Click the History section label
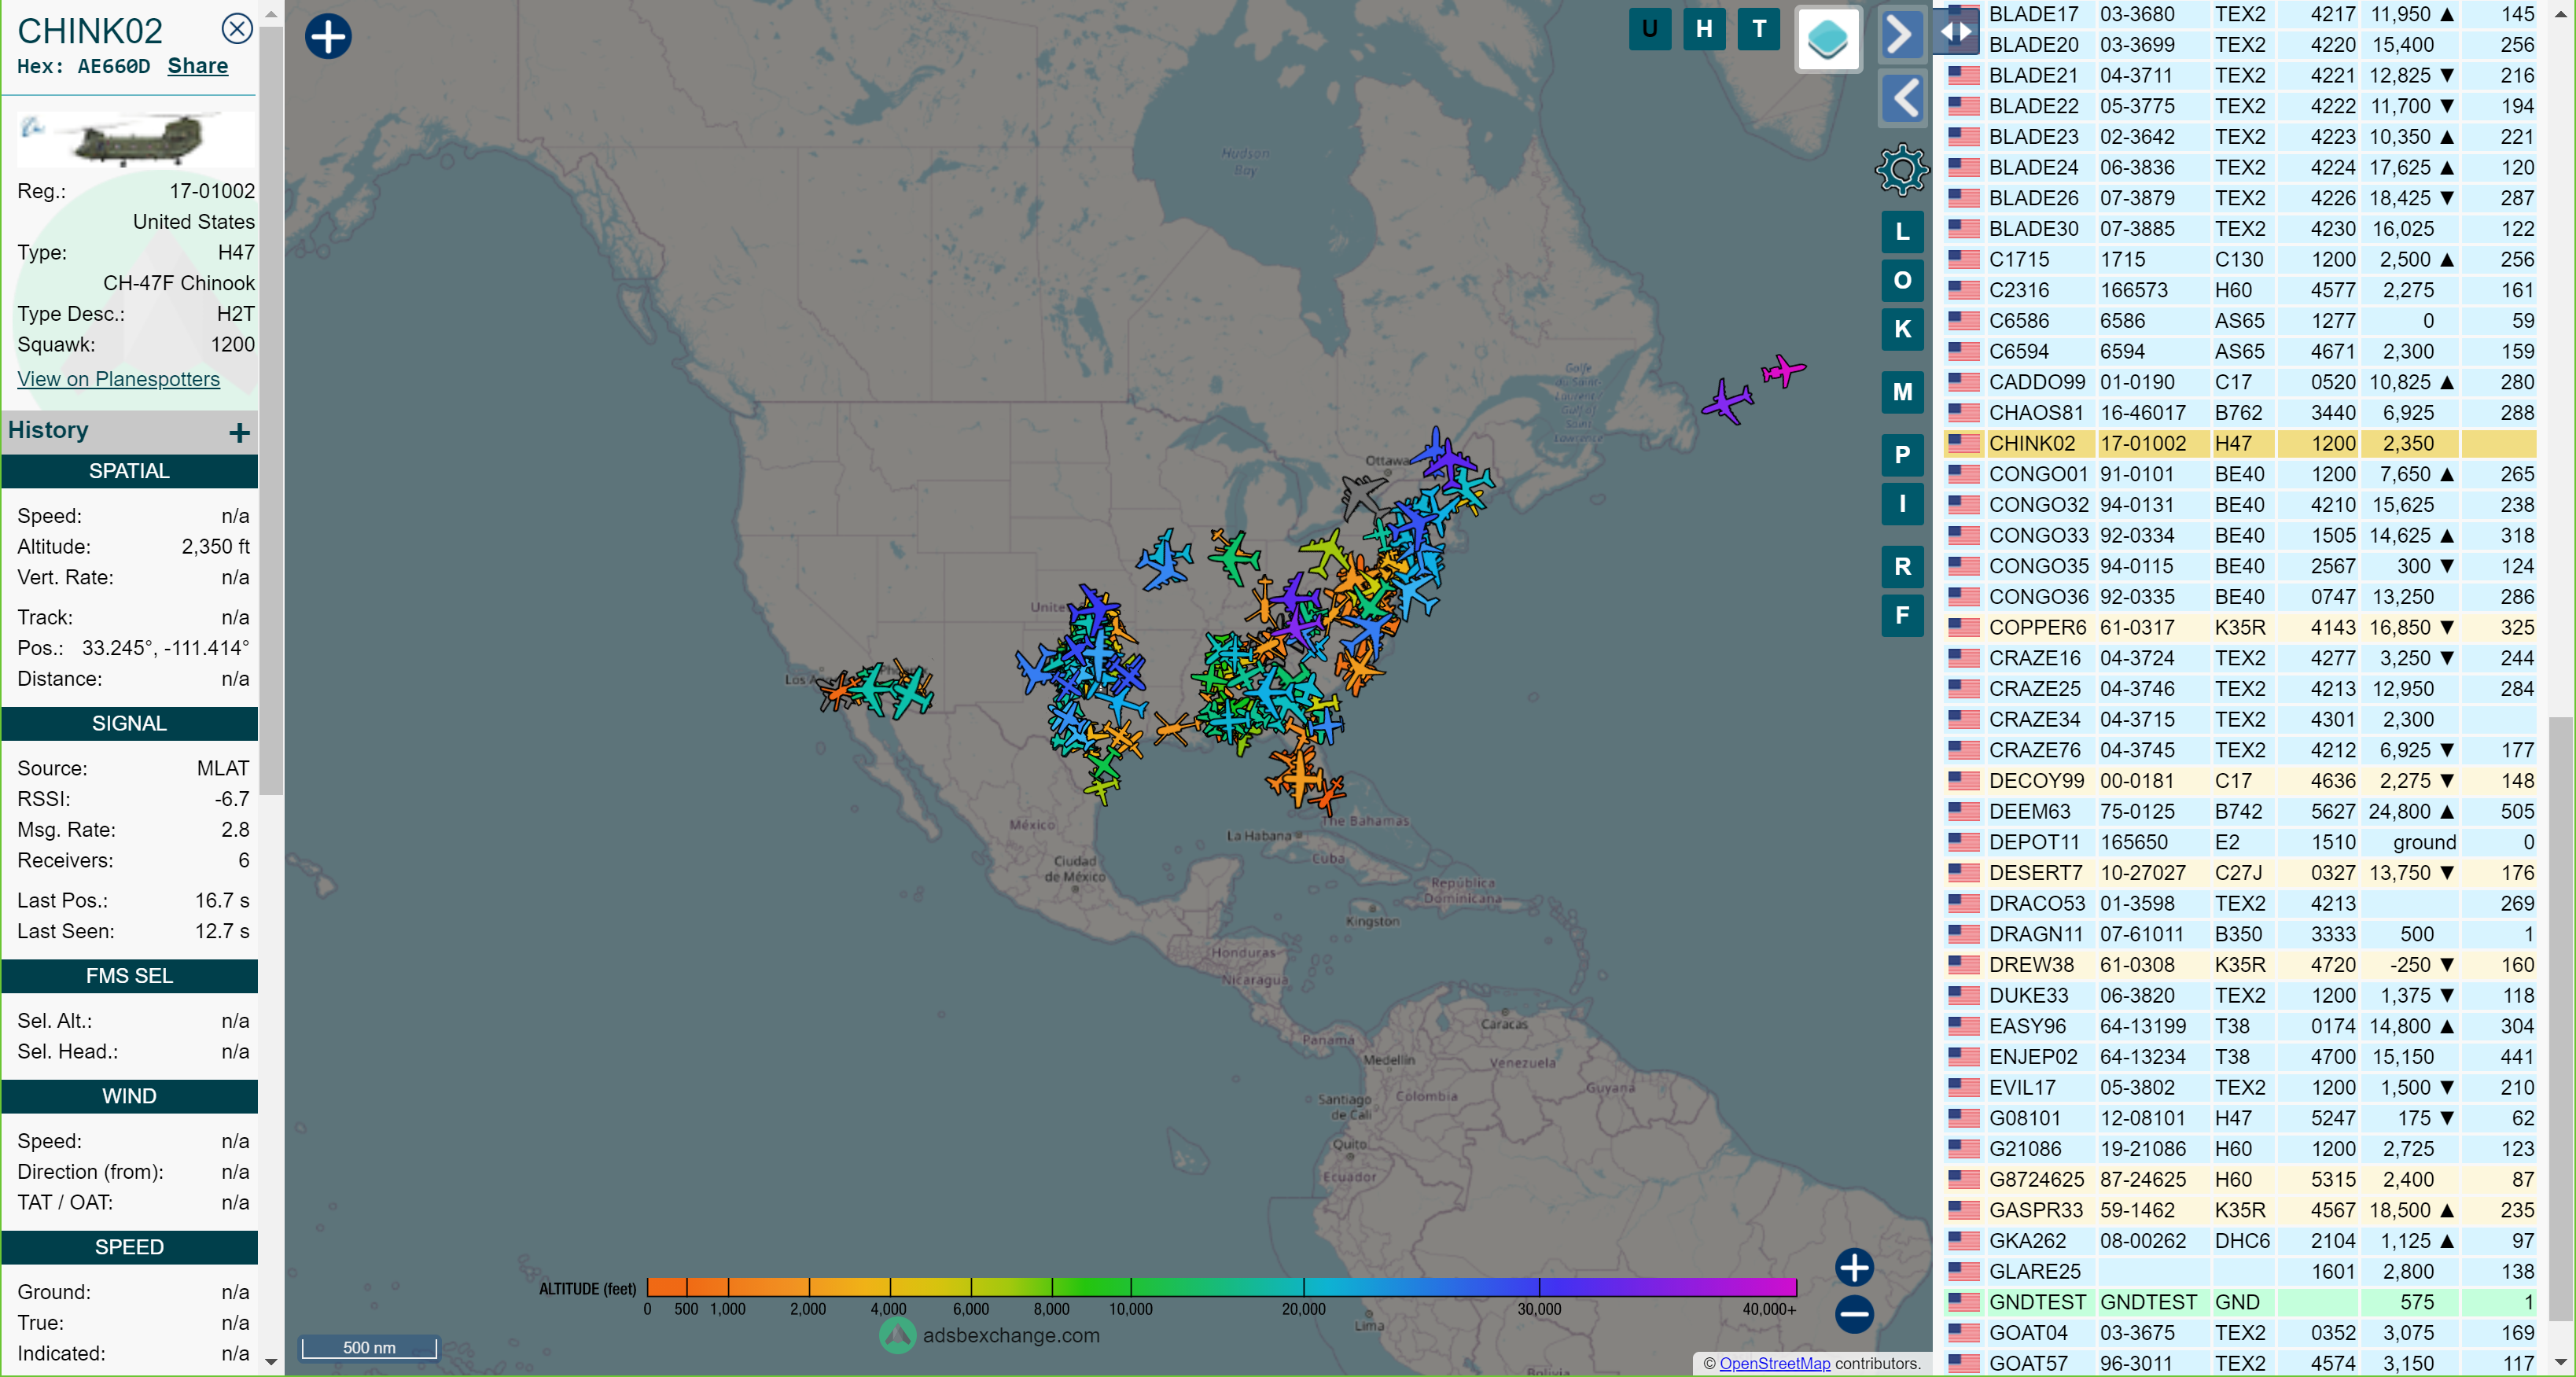The image size is (2576, 1377). [x=48, y=430]
